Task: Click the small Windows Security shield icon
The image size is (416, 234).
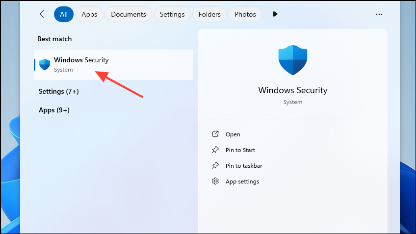Action: click(x=45, y=64)
